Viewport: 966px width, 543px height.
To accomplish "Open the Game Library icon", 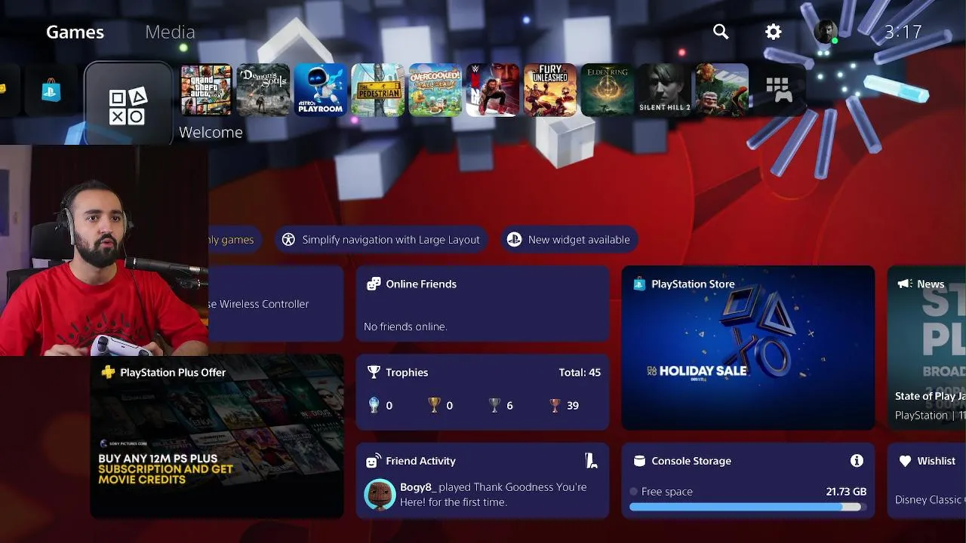I will 778,90.
